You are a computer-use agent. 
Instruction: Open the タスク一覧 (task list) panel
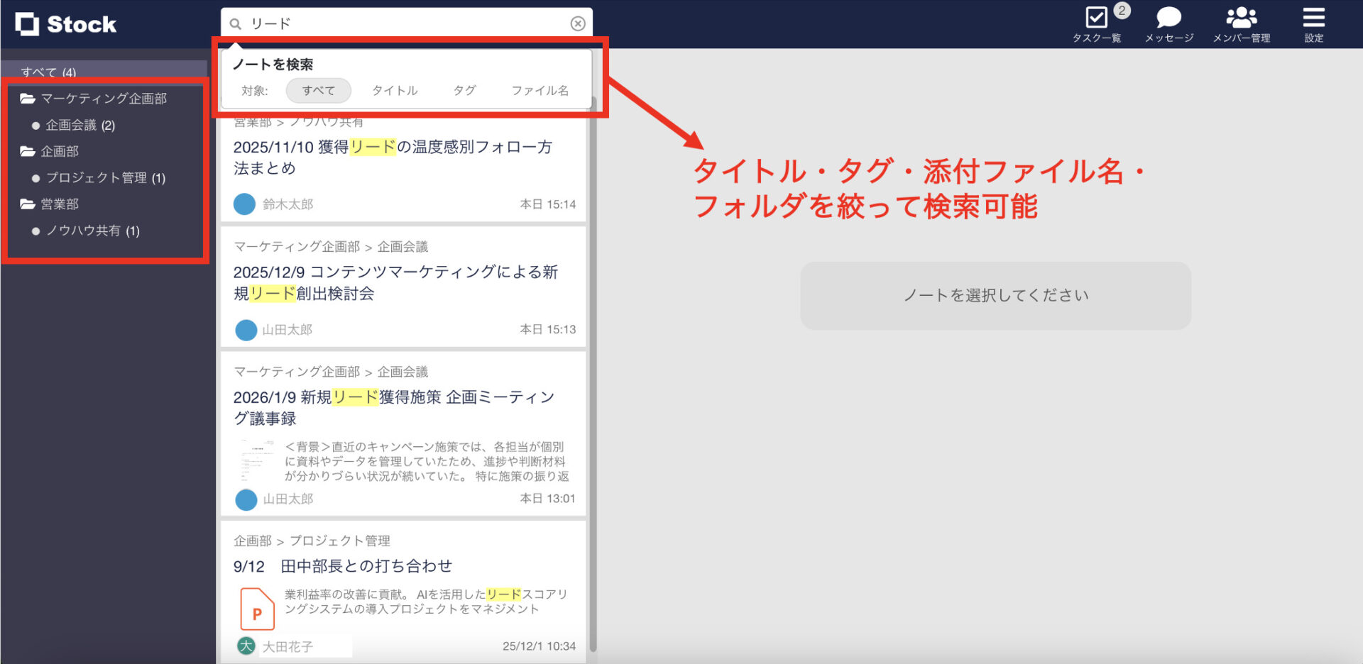pyautogui.click(x=1096, y=21)
